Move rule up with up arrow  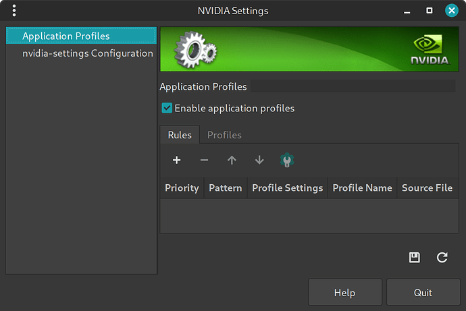(x=232, y=161)
